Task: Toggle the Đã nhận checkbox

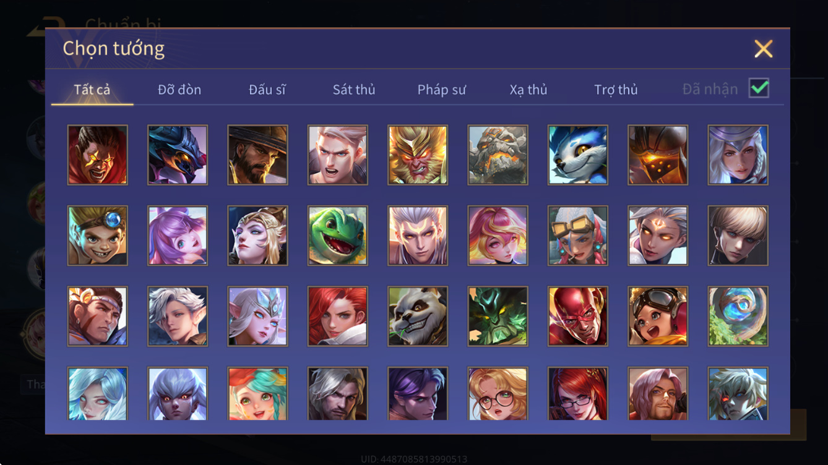Action: coord(759,88)
